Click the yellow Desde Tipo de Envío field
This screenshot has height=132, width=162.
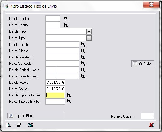(x=55, y=95)
